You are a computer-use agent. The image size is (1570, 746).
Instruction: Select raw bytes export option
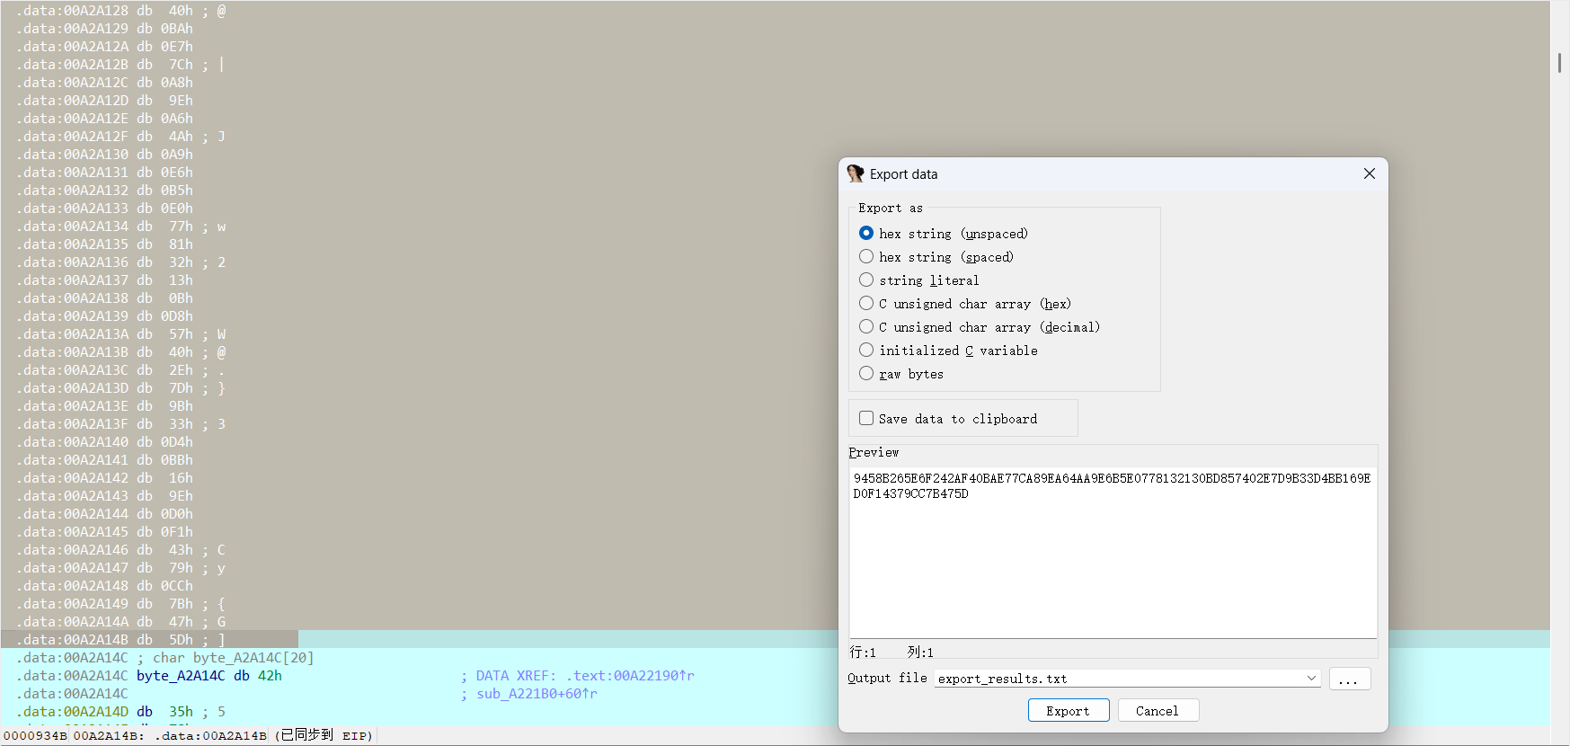866,374
